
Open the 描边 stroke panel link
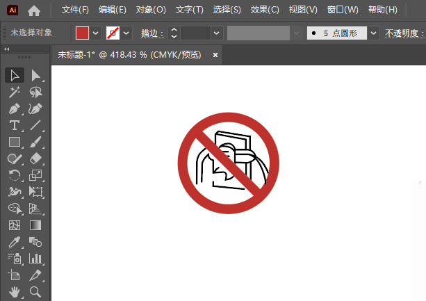coord(152,33)
